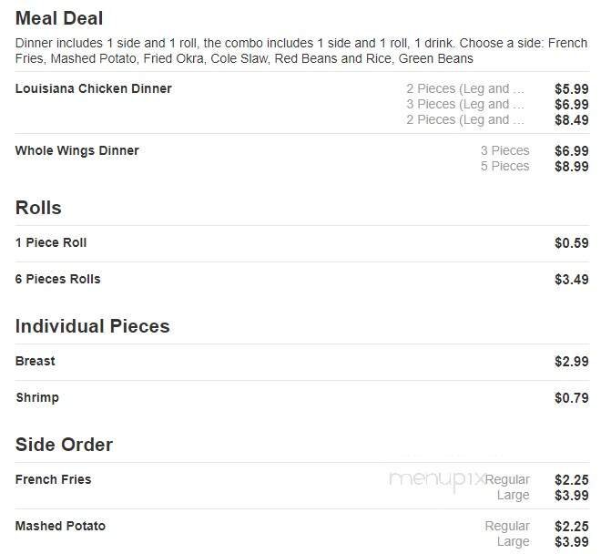Click the Side Order section heading
601x554 pixels.
tap(64, 445)
